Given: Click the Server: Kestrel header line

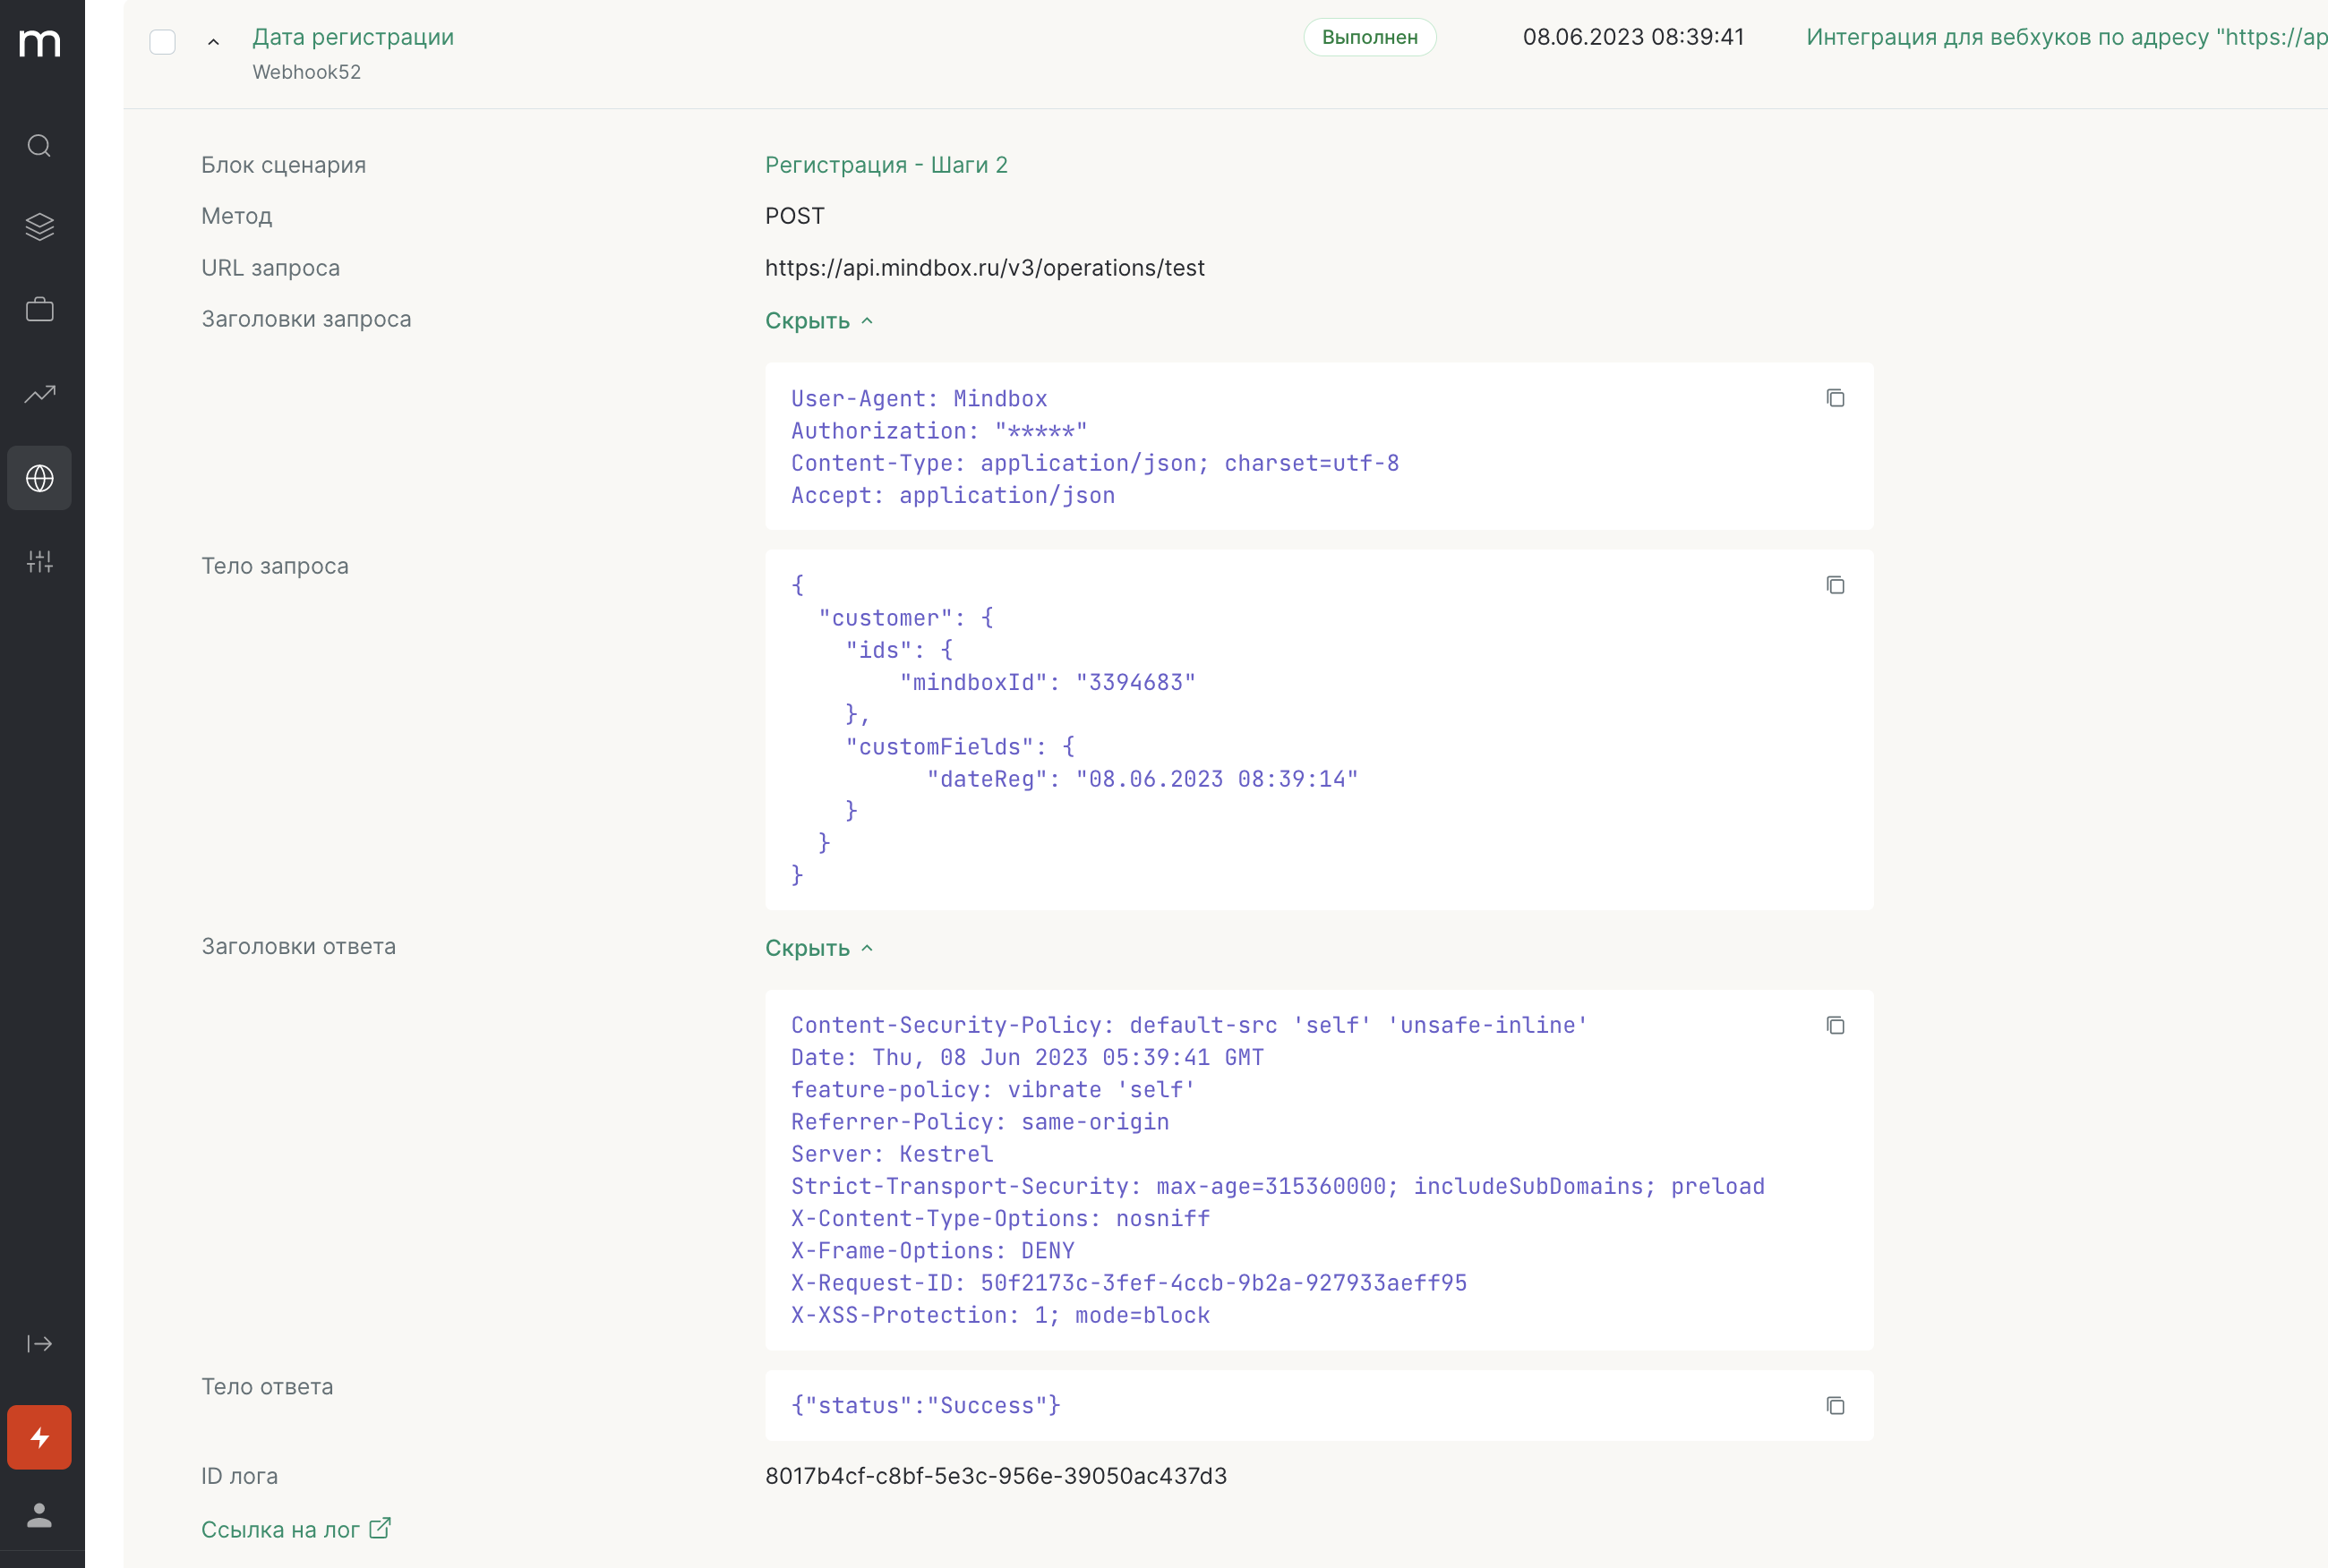Looking at the screenshot, I should click(893, 1154).
